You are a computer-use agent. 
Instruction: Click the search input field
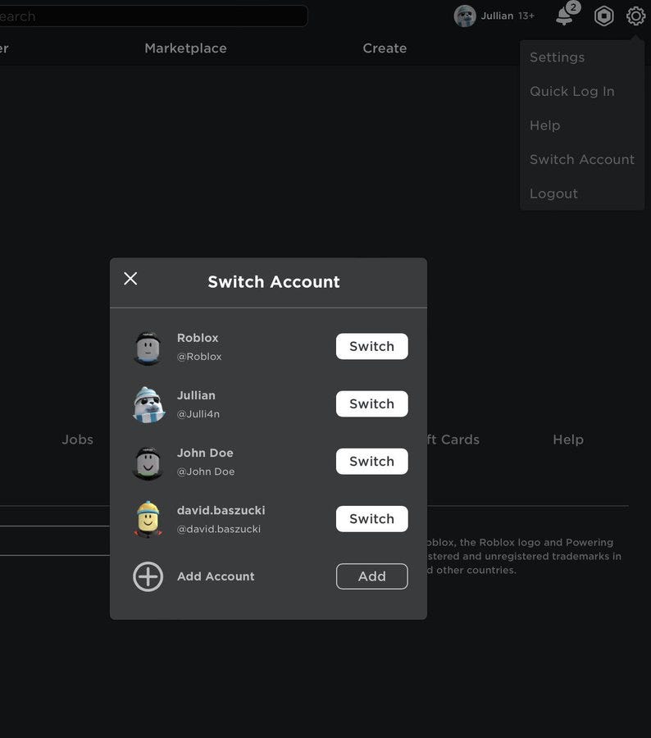click(153, 16)
